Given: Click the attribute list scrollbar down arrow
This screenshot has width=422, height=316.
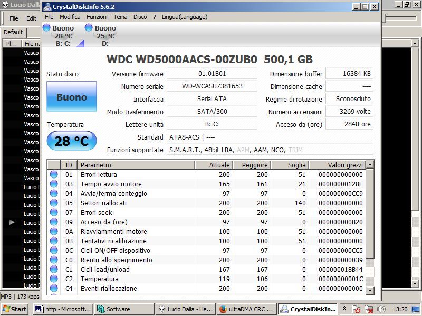Looking at the screenshot, I should 370,290.
